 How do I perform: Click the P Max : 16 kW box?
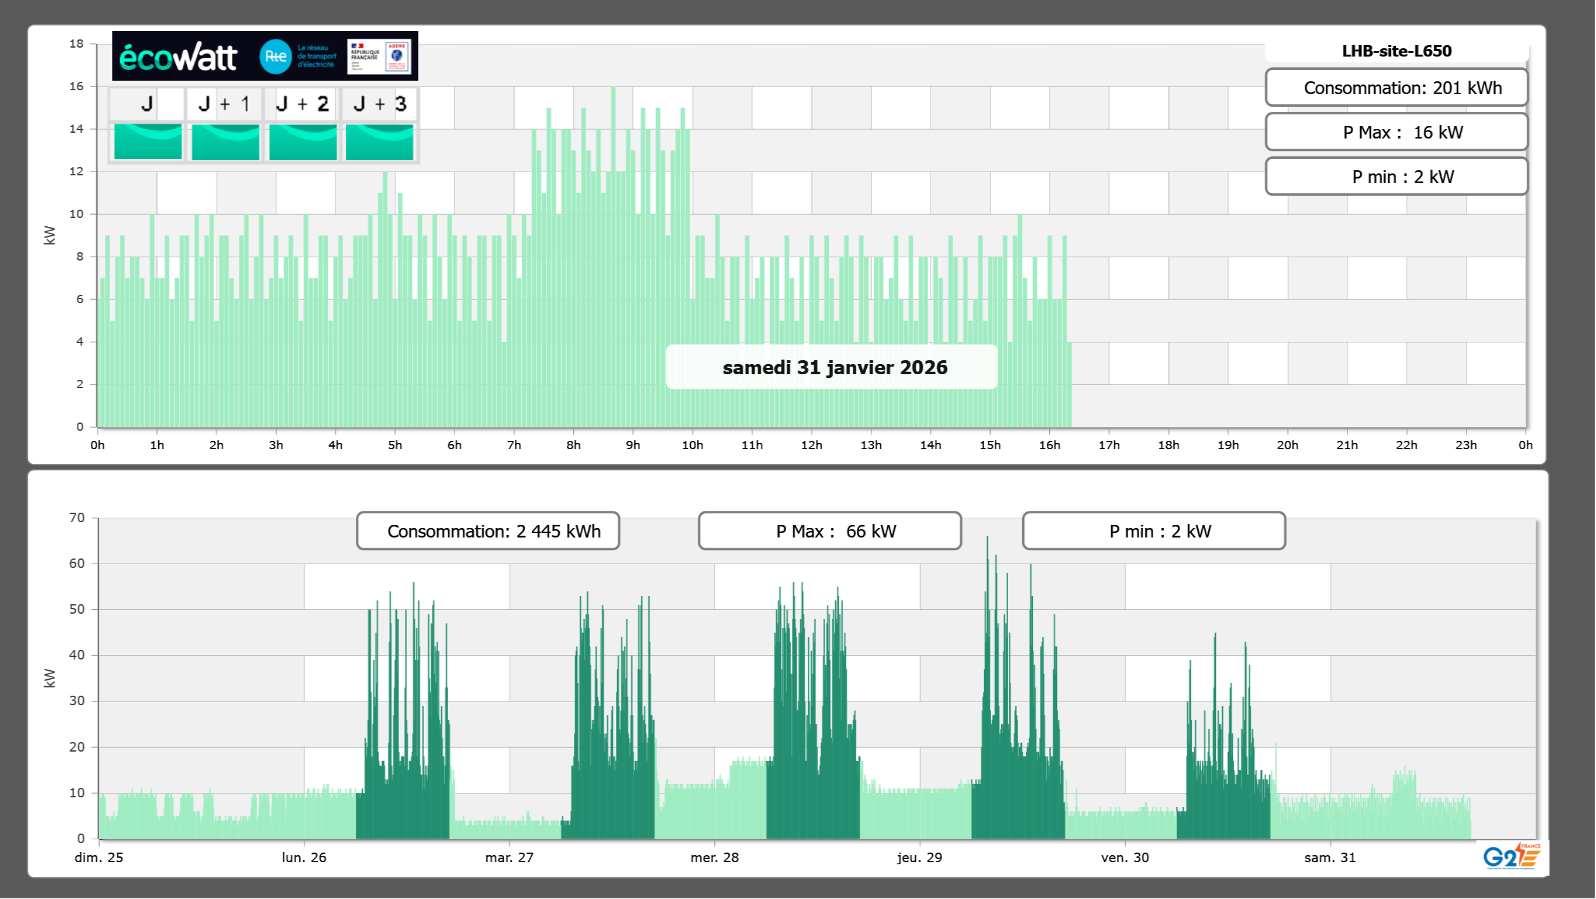point(1396,132)
